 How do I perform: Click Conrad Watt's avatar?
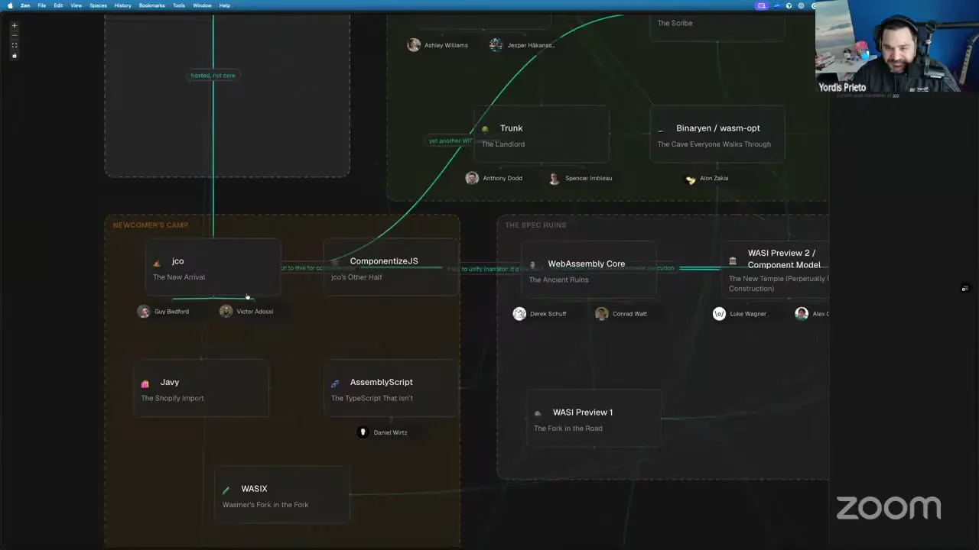[602, 313]
